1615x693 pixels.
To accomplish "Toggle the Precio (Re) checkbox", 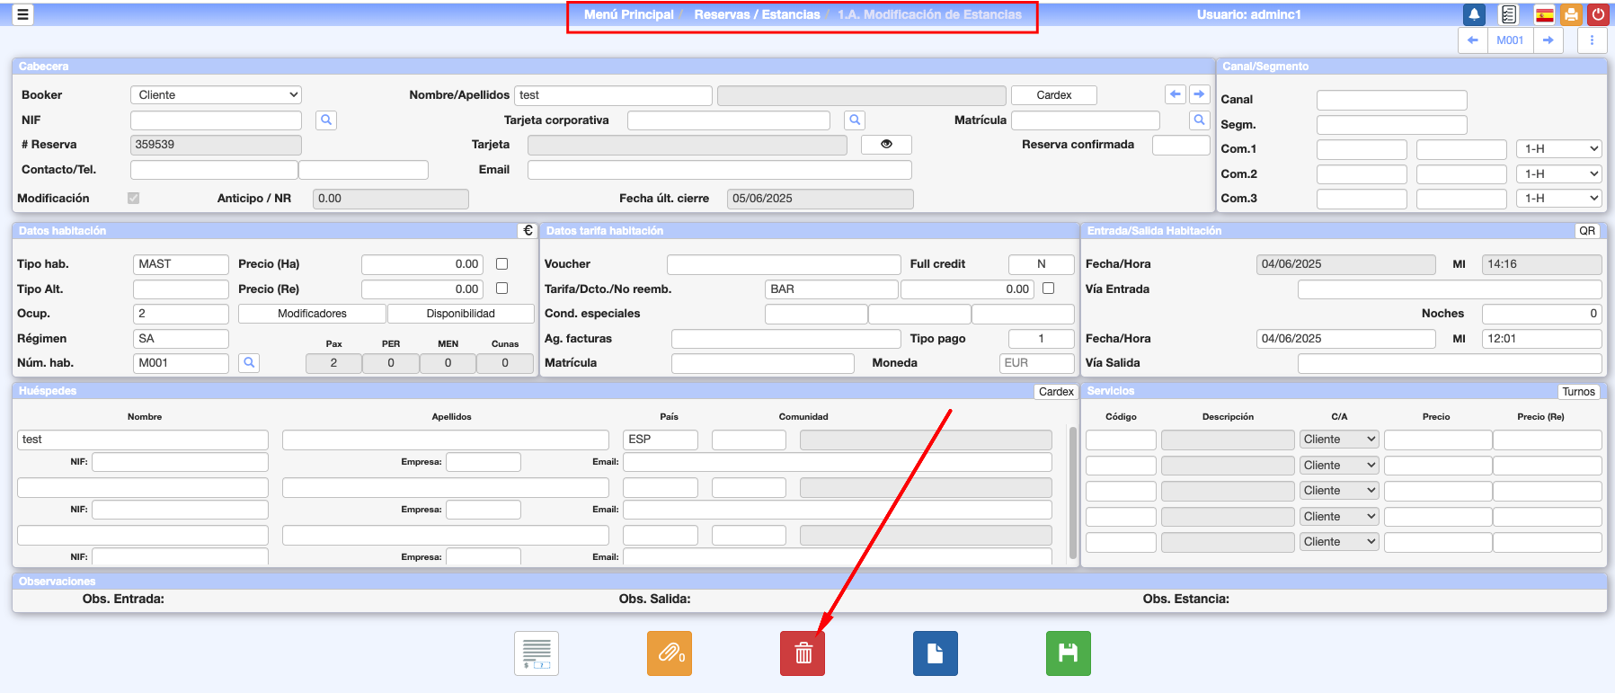I will tap(502, 289).
